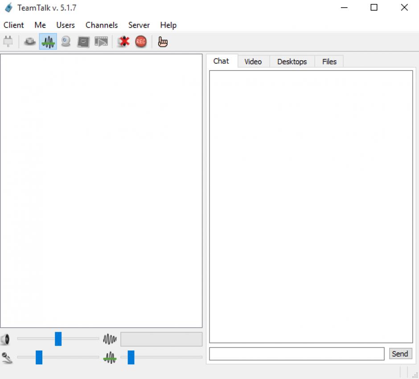Toggle mute all speaker icon with red X
Screen dimensions: 419x379
click(123, 41)
